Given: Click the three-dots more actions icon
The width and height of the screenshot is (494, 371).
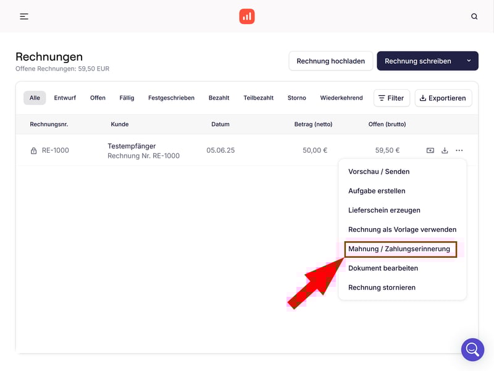Looking at the screenshot, I should click(x=459, y=150).
